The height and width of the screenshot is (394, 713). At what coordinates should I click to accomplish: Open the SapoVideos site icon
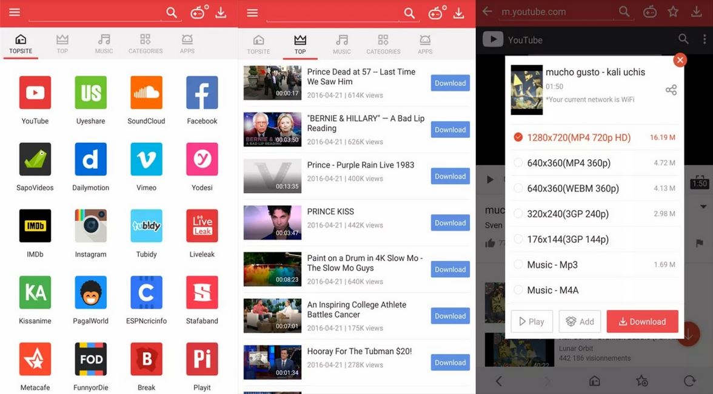click(x=35, y=159)
